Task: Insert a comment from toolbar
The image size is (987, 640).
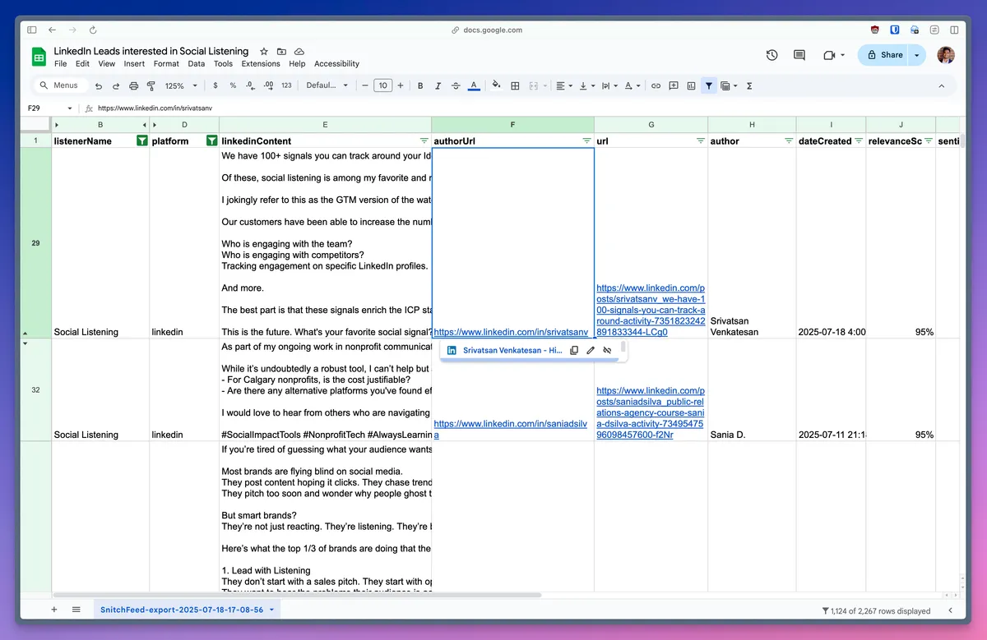Action: [x=674, y=85]
